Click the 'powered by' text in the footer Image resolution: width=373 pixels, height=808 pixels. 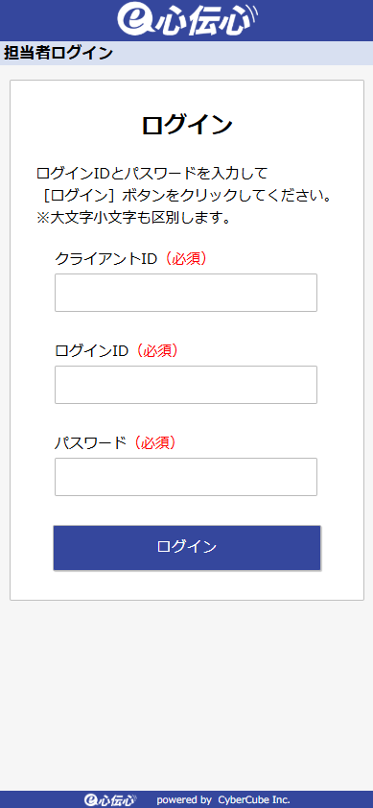(184, 800)
